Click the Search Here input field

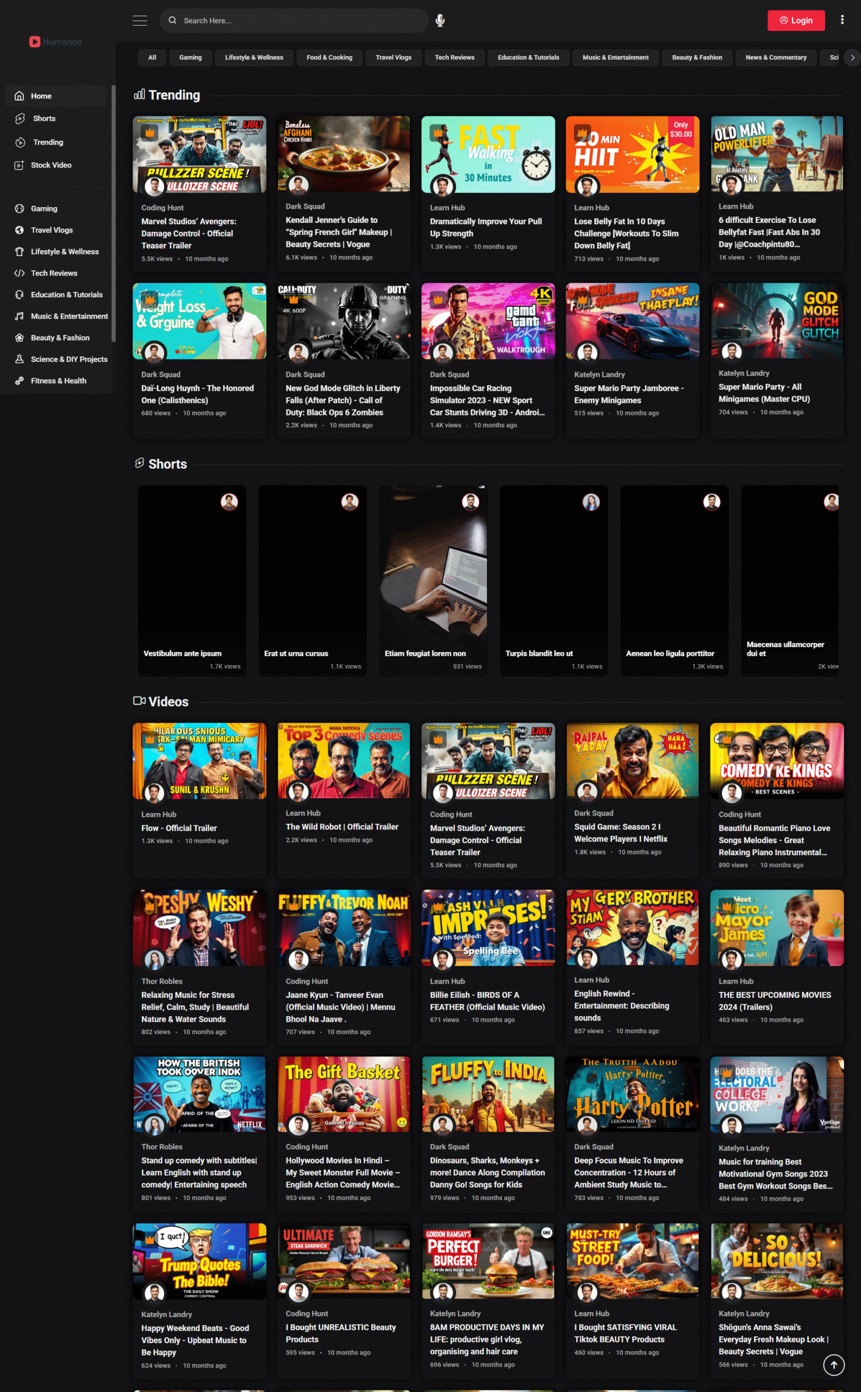302,21
